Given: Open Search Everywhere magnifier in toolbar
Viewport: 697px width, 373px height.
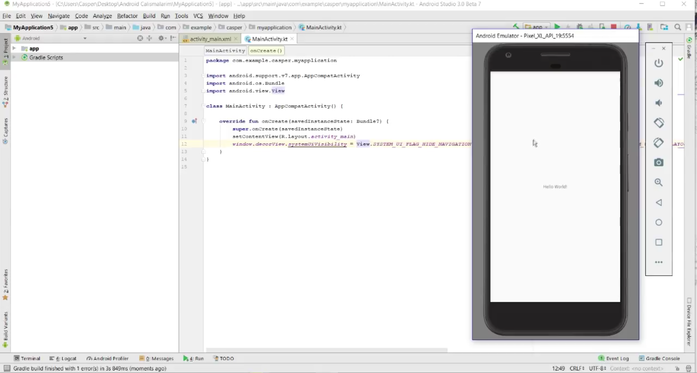Looking at the screenshot, I should click(x=677, y=27).
